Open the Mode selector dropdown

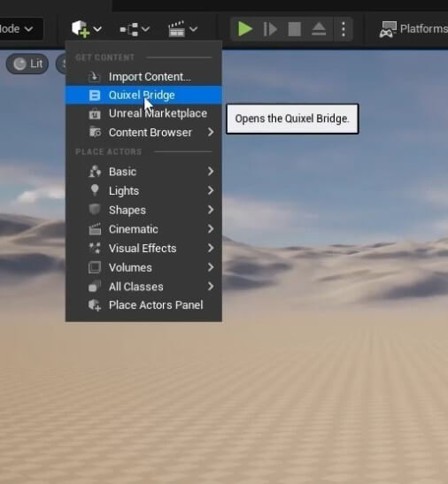(21, 29)
